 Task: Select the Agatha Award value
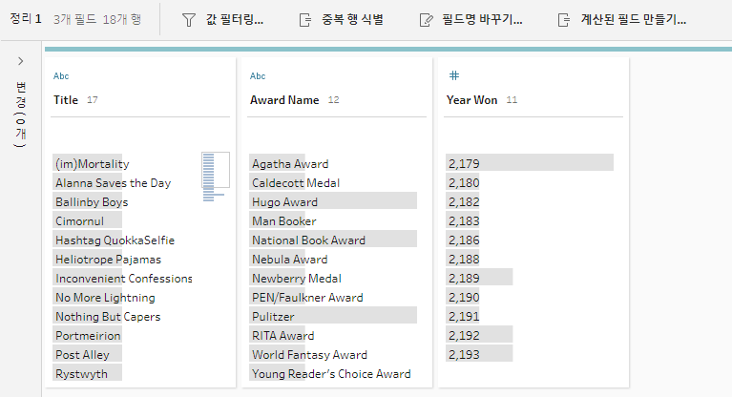coord(290,164)
